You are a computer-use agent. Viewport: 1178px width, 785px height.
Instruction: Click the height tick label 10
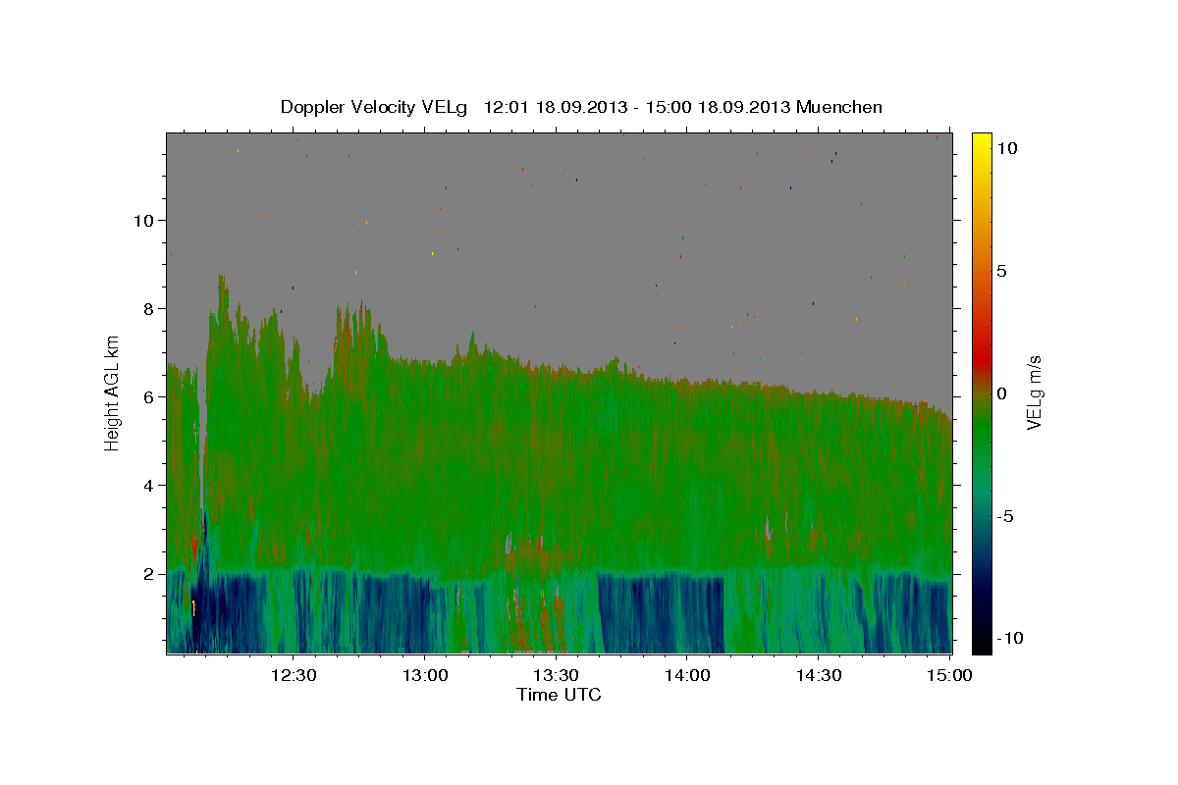click(142, 221)
